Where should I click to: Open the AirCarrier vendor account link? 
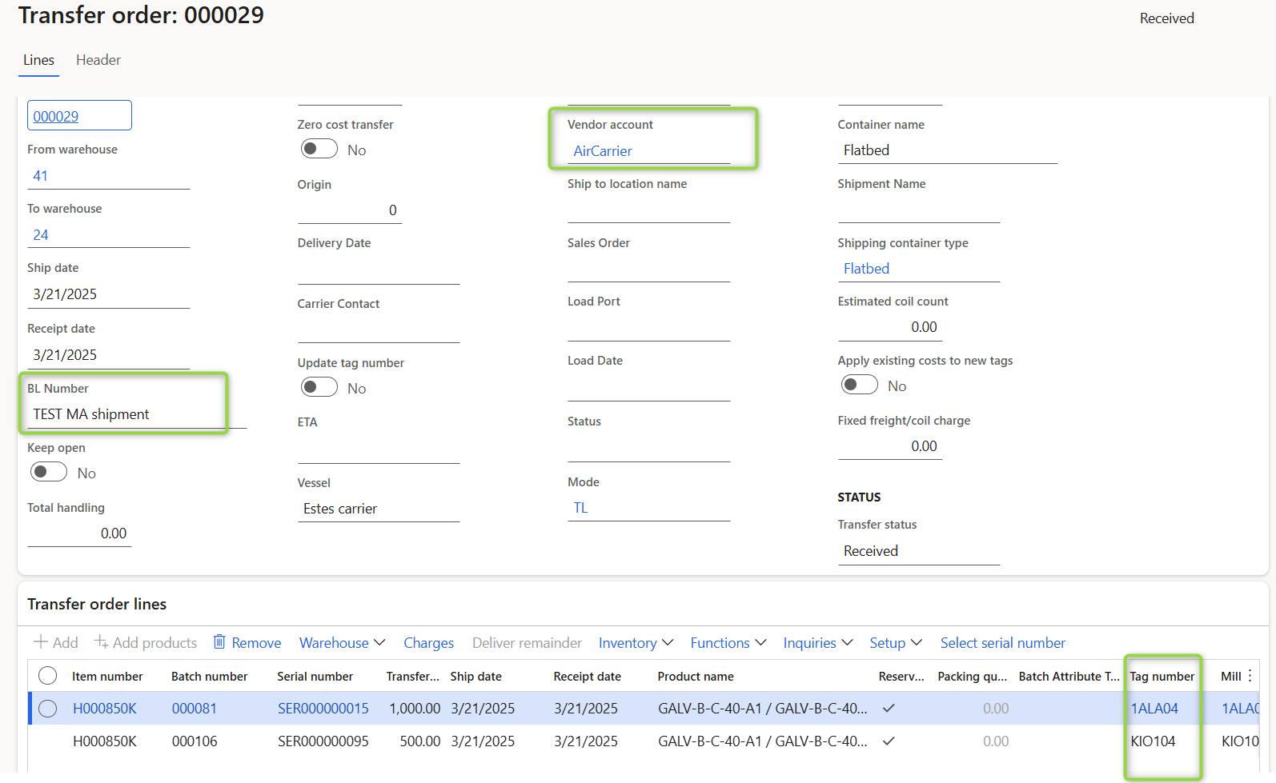[x=603, y=151]
